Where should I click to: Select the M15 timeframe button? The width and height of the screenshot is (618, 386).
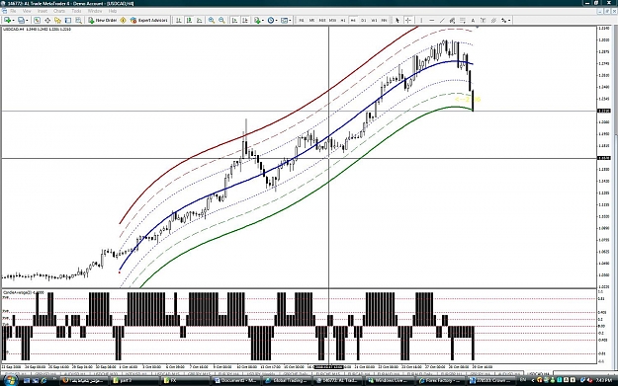pos(322,20)
